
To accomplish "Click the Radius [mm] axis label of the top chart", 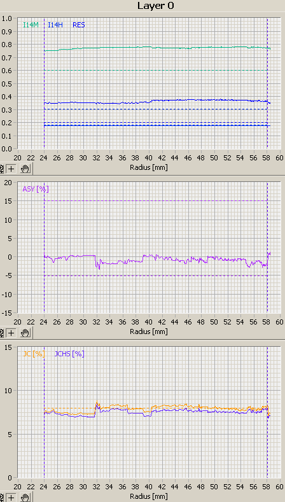I will [149, 167].
